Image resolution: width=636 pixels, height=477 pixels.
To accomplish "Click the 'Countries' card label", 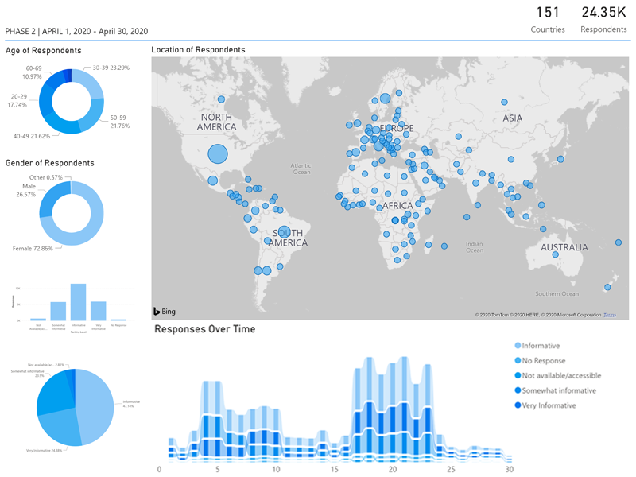I will pos(548,29).
